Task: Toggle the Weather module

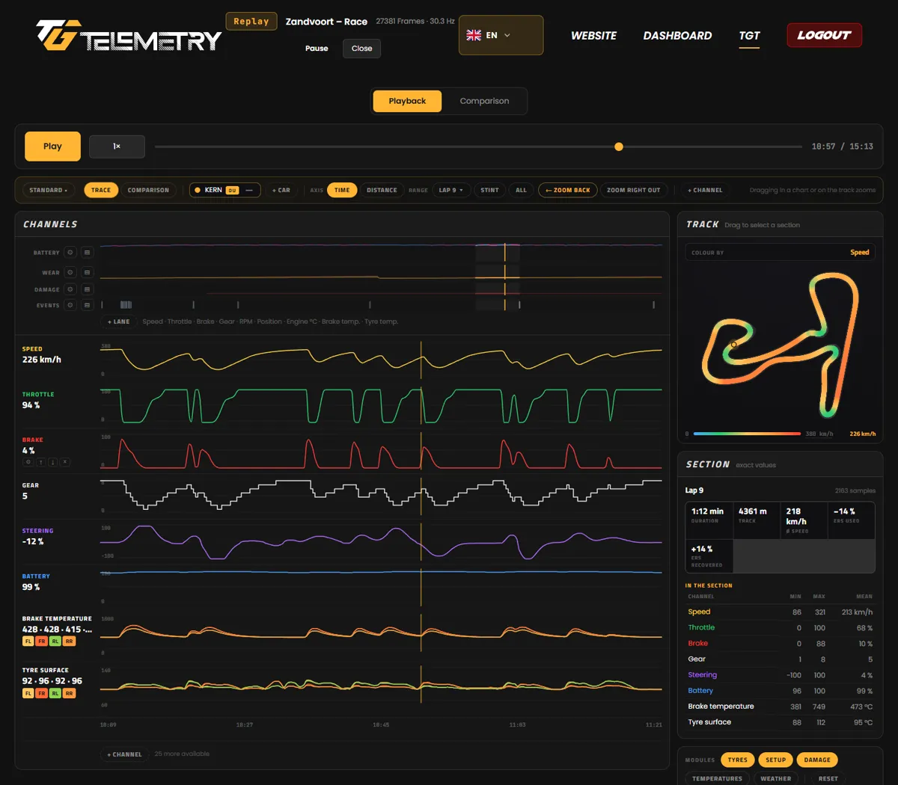Action: pyautogui.click(x=775, y=778)
